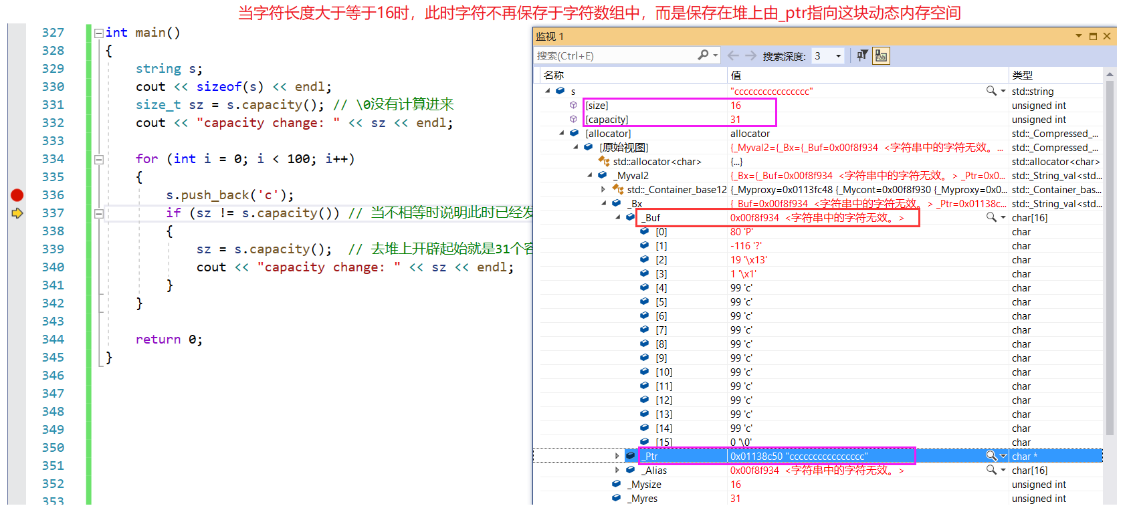Click the watch search box
This screenshot has width=1133, height=516.
(615, 55)
